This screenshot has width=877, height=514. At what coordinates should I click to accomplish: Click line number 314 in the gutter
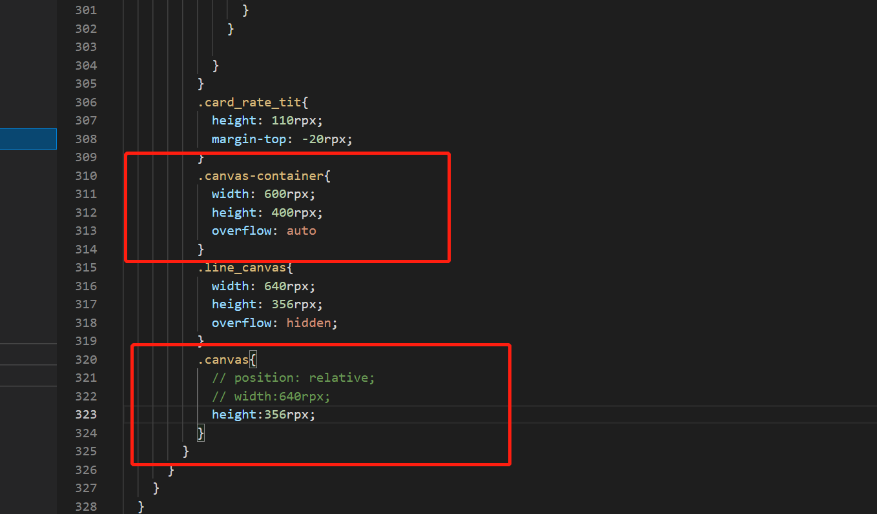point(86,249)
